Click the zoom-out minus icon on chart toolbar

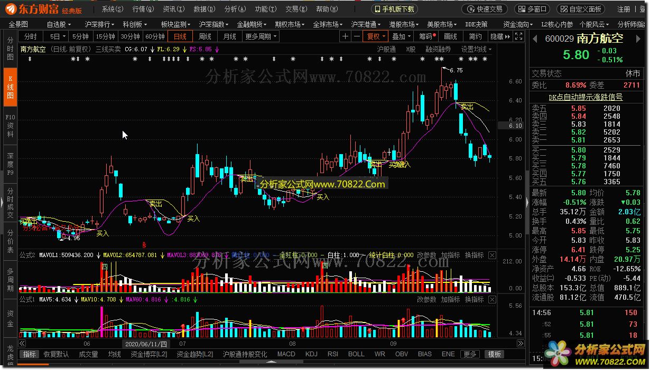pos(357,36)
